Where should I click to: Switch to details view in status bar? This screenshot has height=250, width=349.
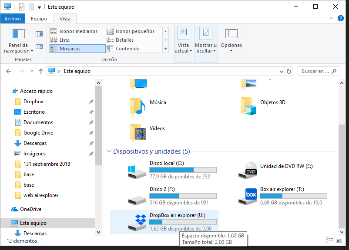point(329,240)
